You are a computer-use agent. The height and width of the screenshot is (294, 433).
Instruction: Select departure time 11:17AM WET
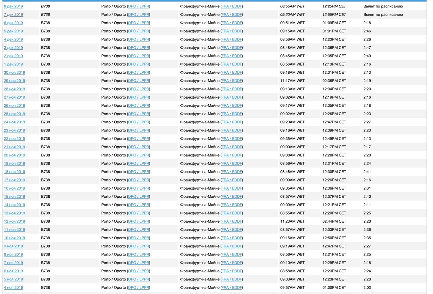[292, 81]
